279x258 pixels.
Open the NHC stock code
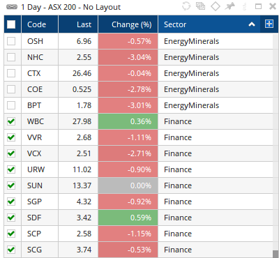coord(35,57)
